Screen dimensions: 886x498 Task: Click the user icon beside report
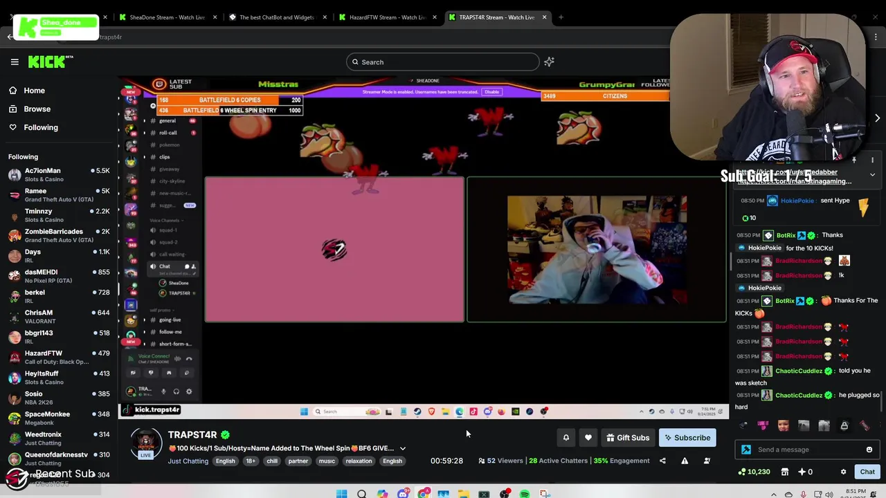(707, 461)
